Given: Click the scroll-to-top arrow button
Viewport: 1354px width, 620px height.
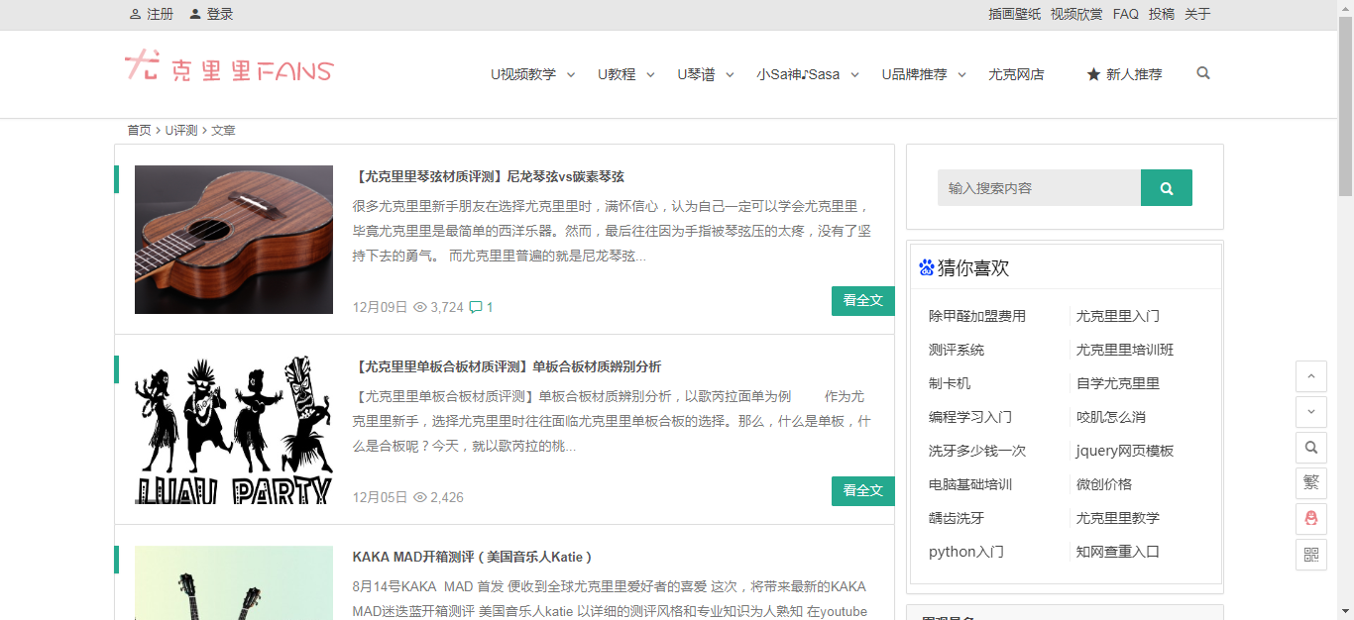Looking at the screenshot, I should [1311, 376].
